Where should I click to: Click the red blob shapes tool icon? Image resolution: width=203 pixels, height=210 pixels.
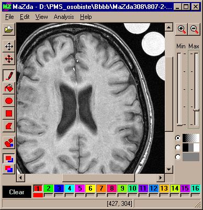pos(9,143)
